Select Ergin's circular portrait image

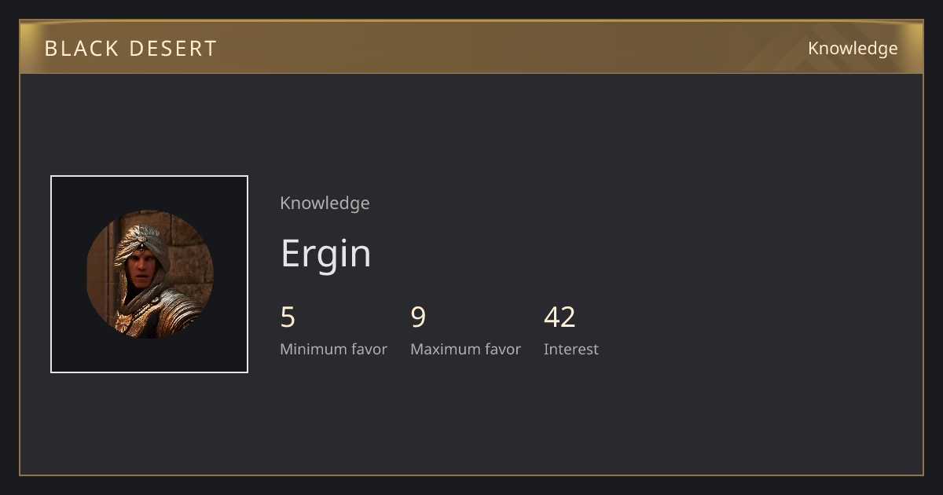pyautogui.click(x=149, y=274)
